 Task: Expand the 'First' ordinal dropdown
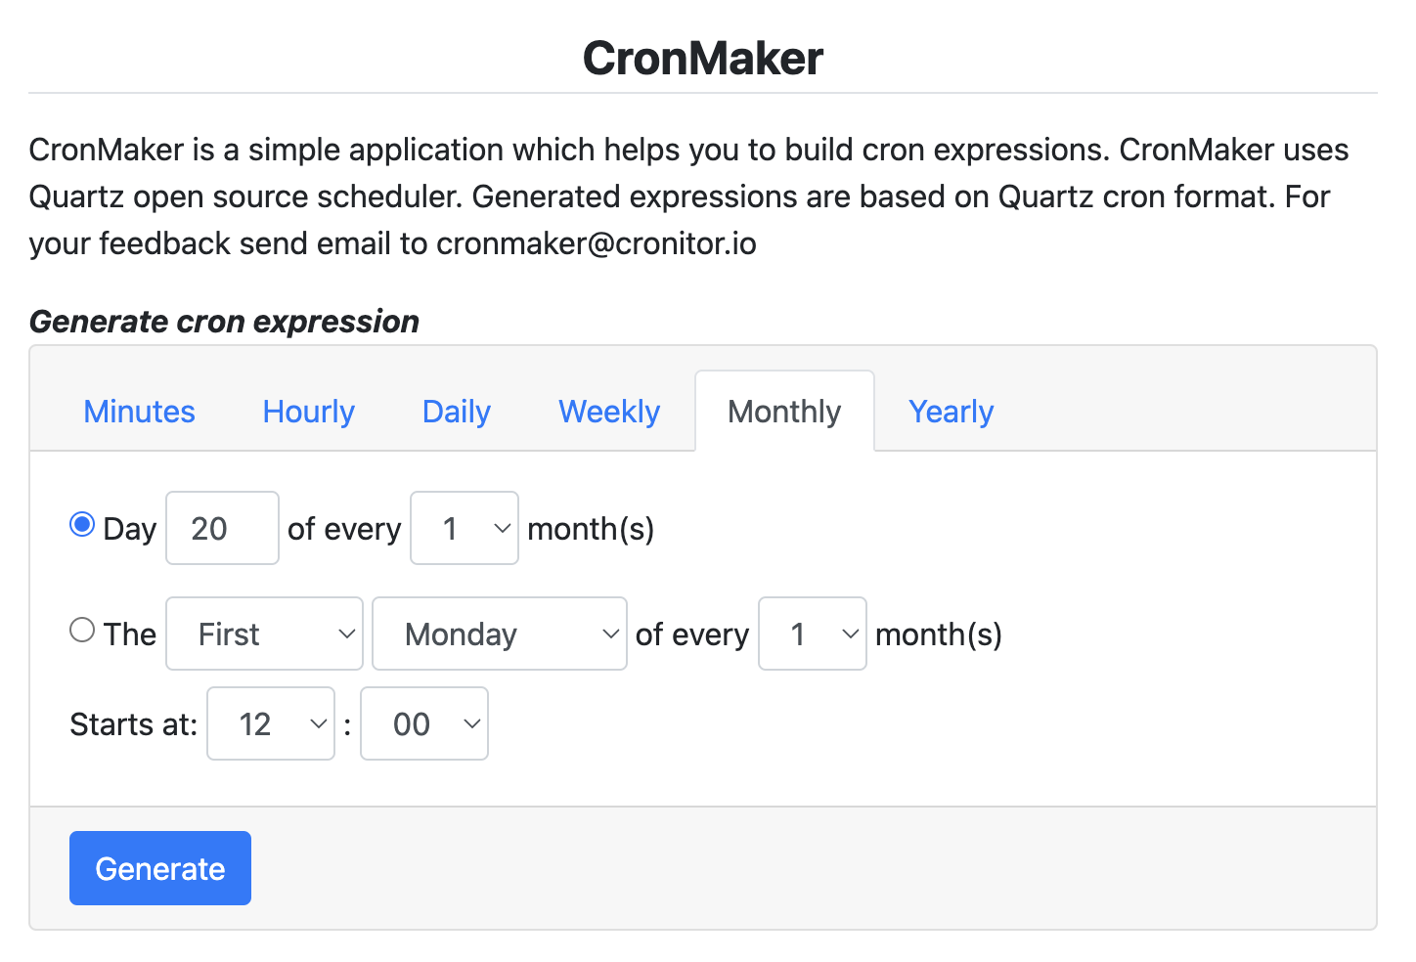[x=264, y=634]
